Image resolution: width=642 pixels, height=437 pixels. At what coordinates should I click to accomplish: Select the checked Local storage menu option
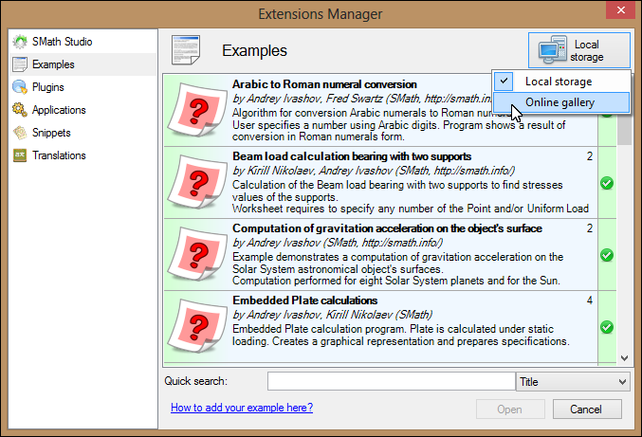coord(559,82)
